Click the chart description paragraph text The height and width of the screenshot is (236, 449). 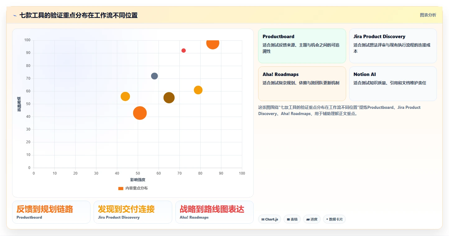[x=339, y=110]
